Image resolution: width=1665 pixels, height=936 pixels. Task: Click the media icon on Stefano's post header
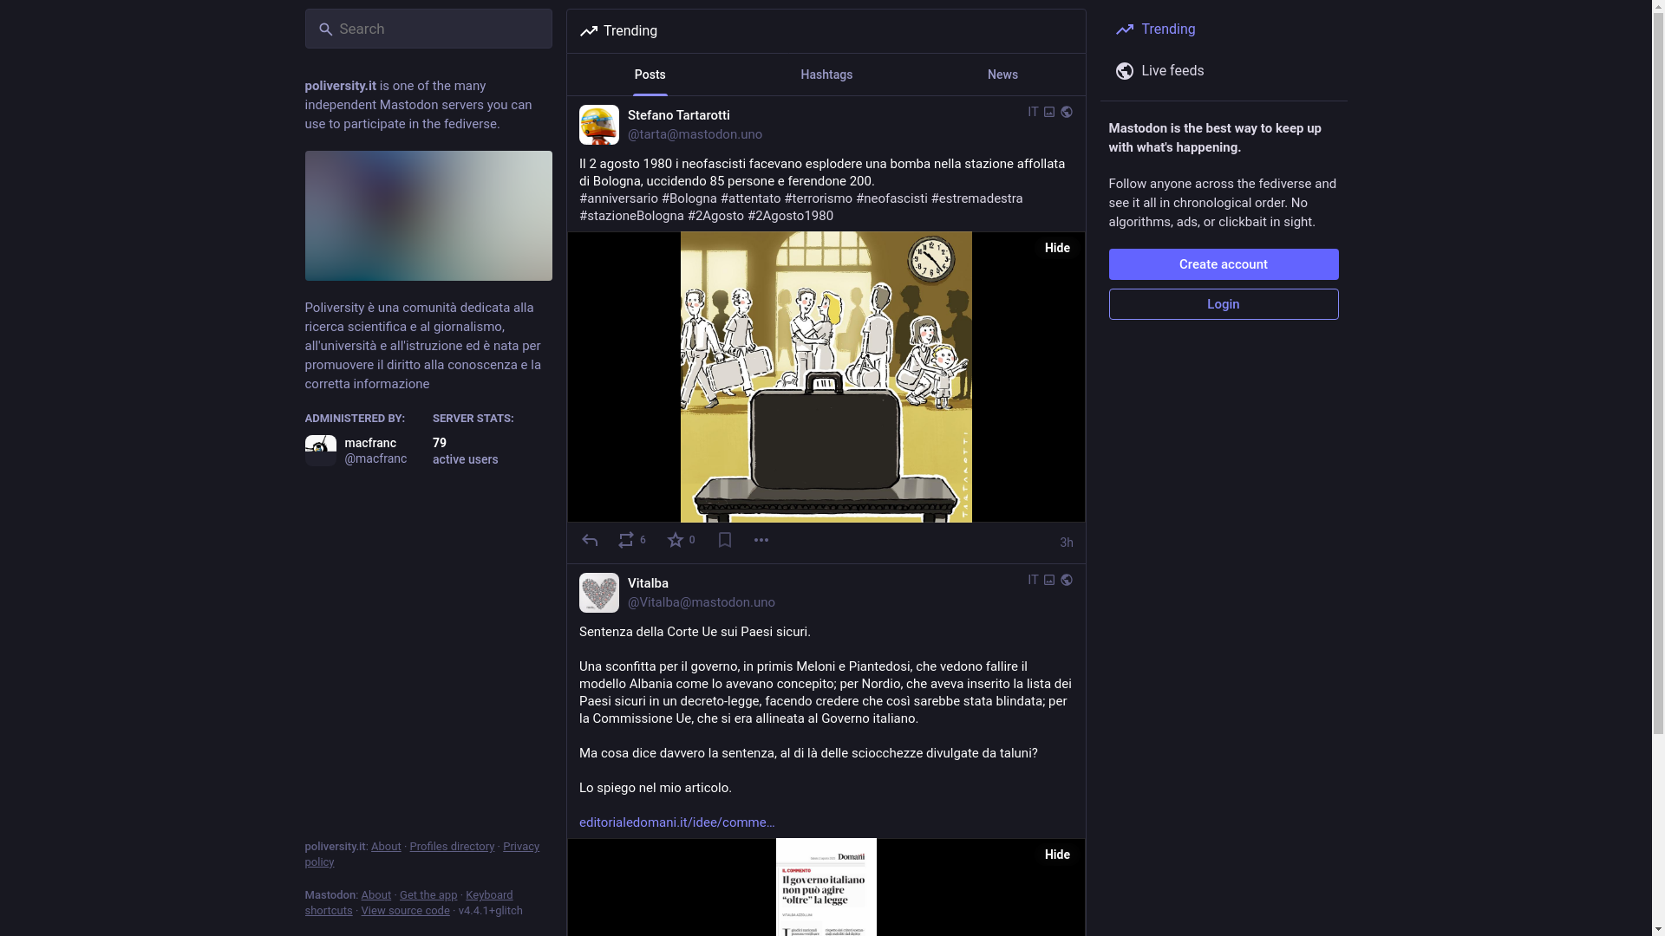tap(1049, 113)
